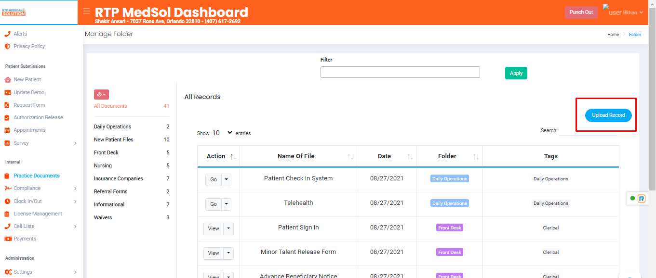Click the Settings gears icon
This screenshot has height=278, width=656.
point(8,272)
